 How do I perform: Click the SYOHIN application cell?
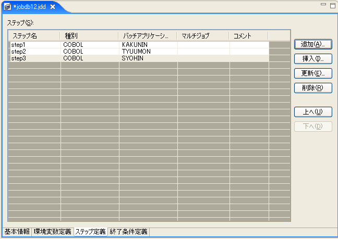pos(148,58)
